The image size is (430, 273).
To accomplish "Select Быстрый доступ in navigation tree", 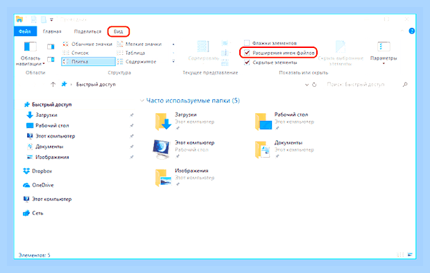I will tap(48, 104).
